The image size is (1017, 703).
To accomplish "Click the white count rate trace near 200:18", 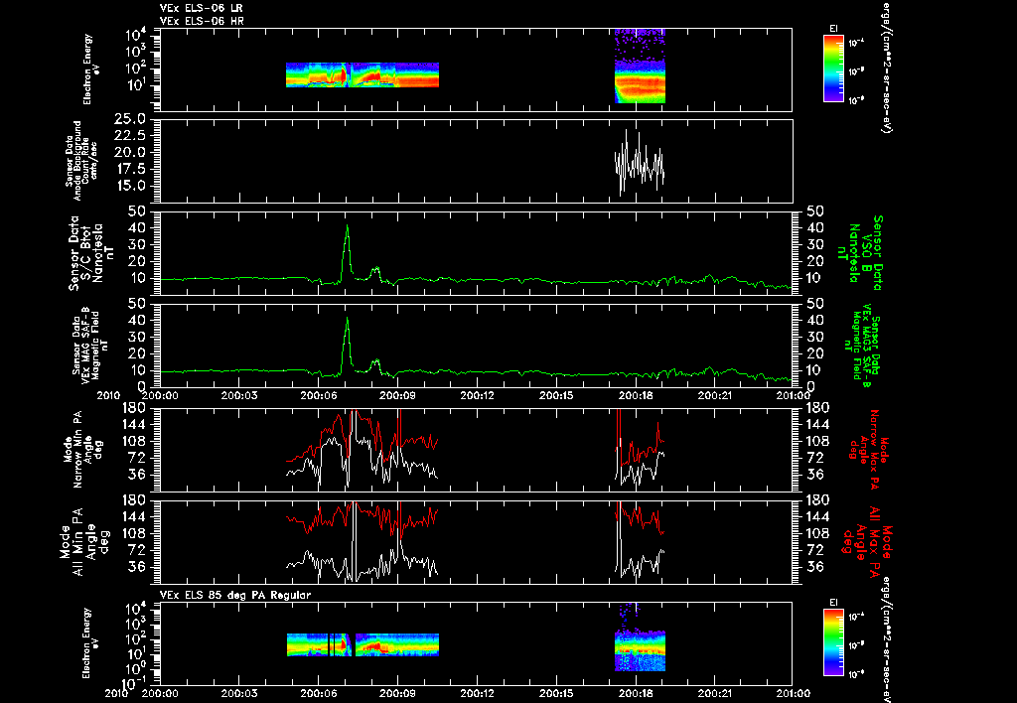I will (x=640, y=162).
